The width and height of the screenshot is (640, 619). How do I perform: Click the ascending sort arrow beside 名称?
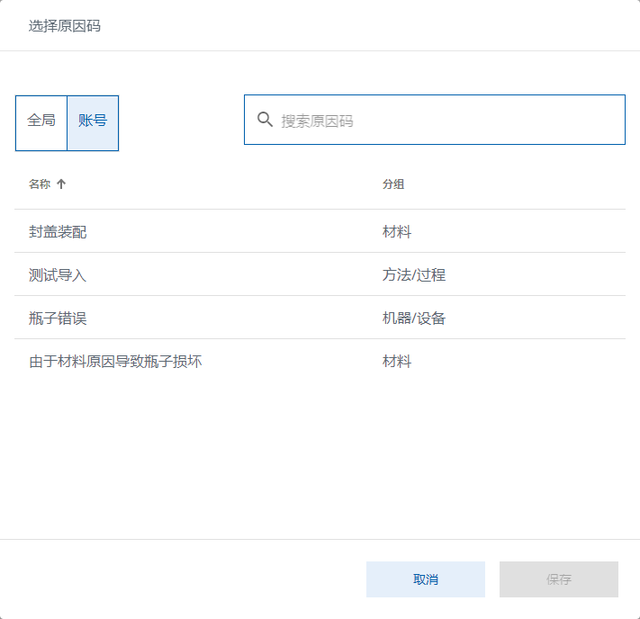61,184
